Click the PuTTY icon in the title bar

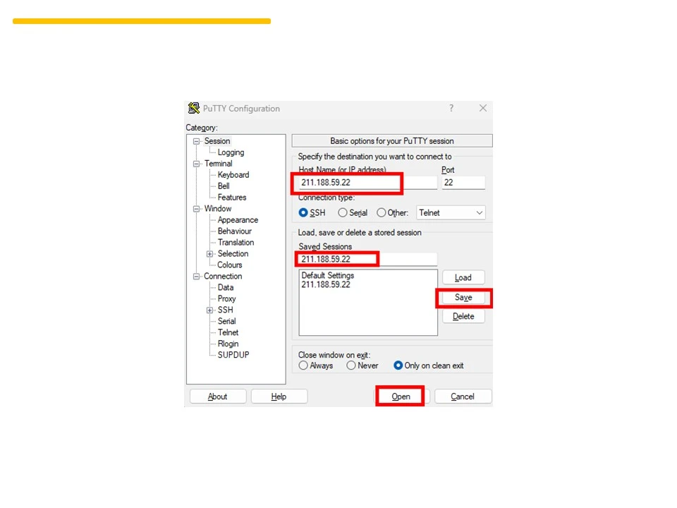pyautogui.click(x=194, y=108)
